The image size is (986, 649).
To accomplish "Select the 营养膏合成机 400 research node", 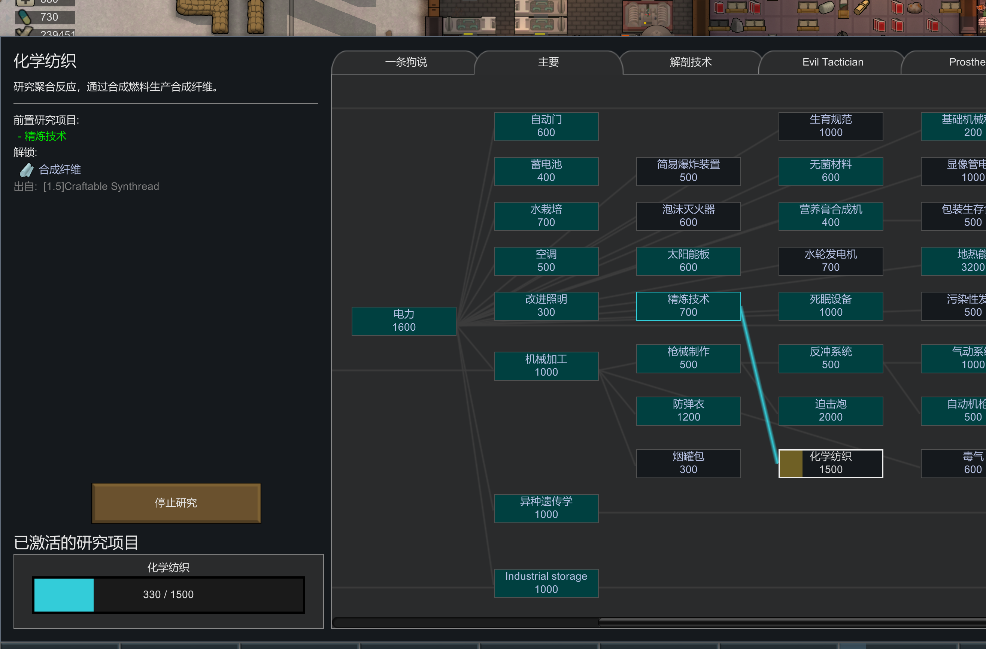I will pos(831,216).
